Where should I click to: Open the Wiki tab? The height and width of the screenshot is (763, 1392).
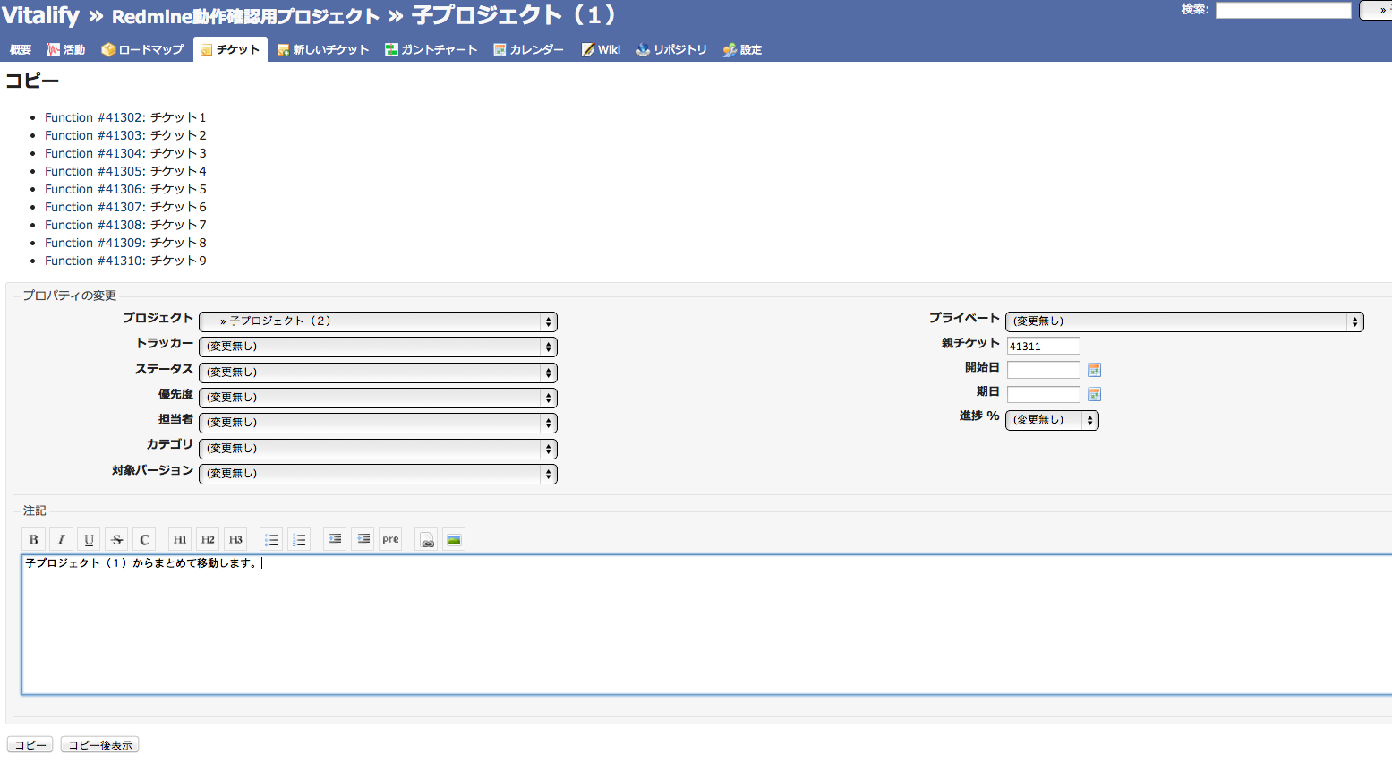[601, 49]
